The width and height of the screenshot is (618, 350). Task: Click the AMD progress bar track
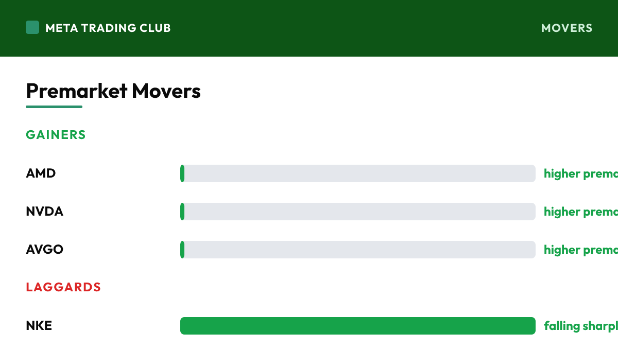pos(358,173)
